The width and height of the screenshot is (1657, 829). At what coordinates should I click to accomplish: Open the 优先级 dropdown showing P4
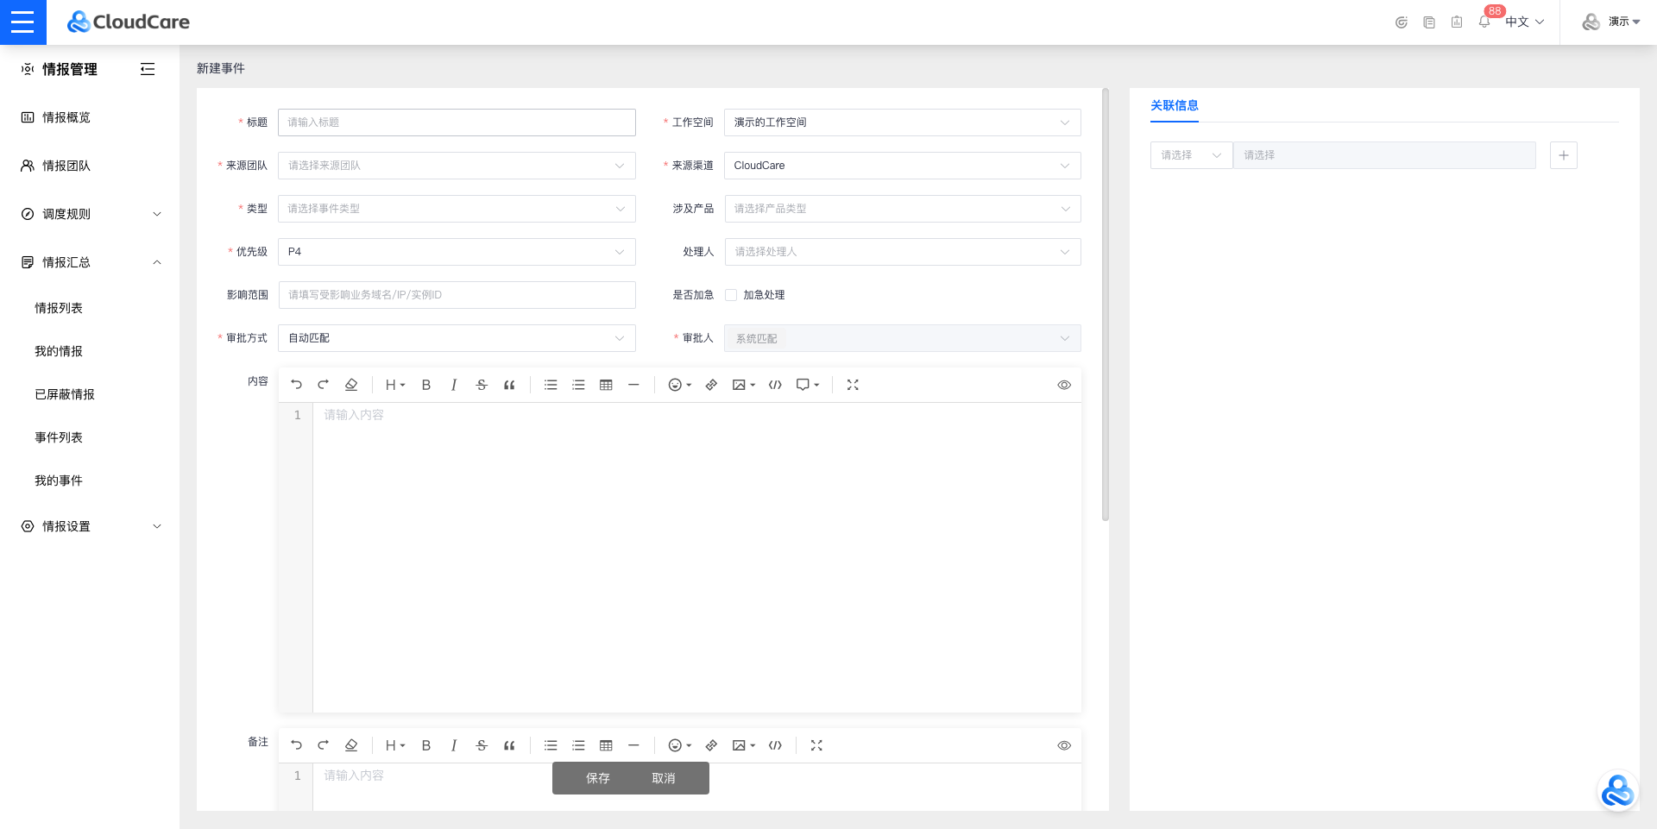pyautogui.click(x=457, y=252)
